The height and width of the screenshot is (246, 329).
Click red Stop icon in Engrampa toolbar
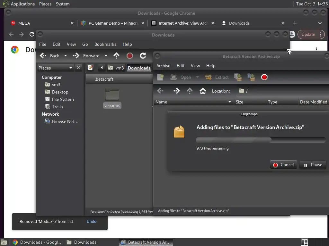(x=264, y=77)
